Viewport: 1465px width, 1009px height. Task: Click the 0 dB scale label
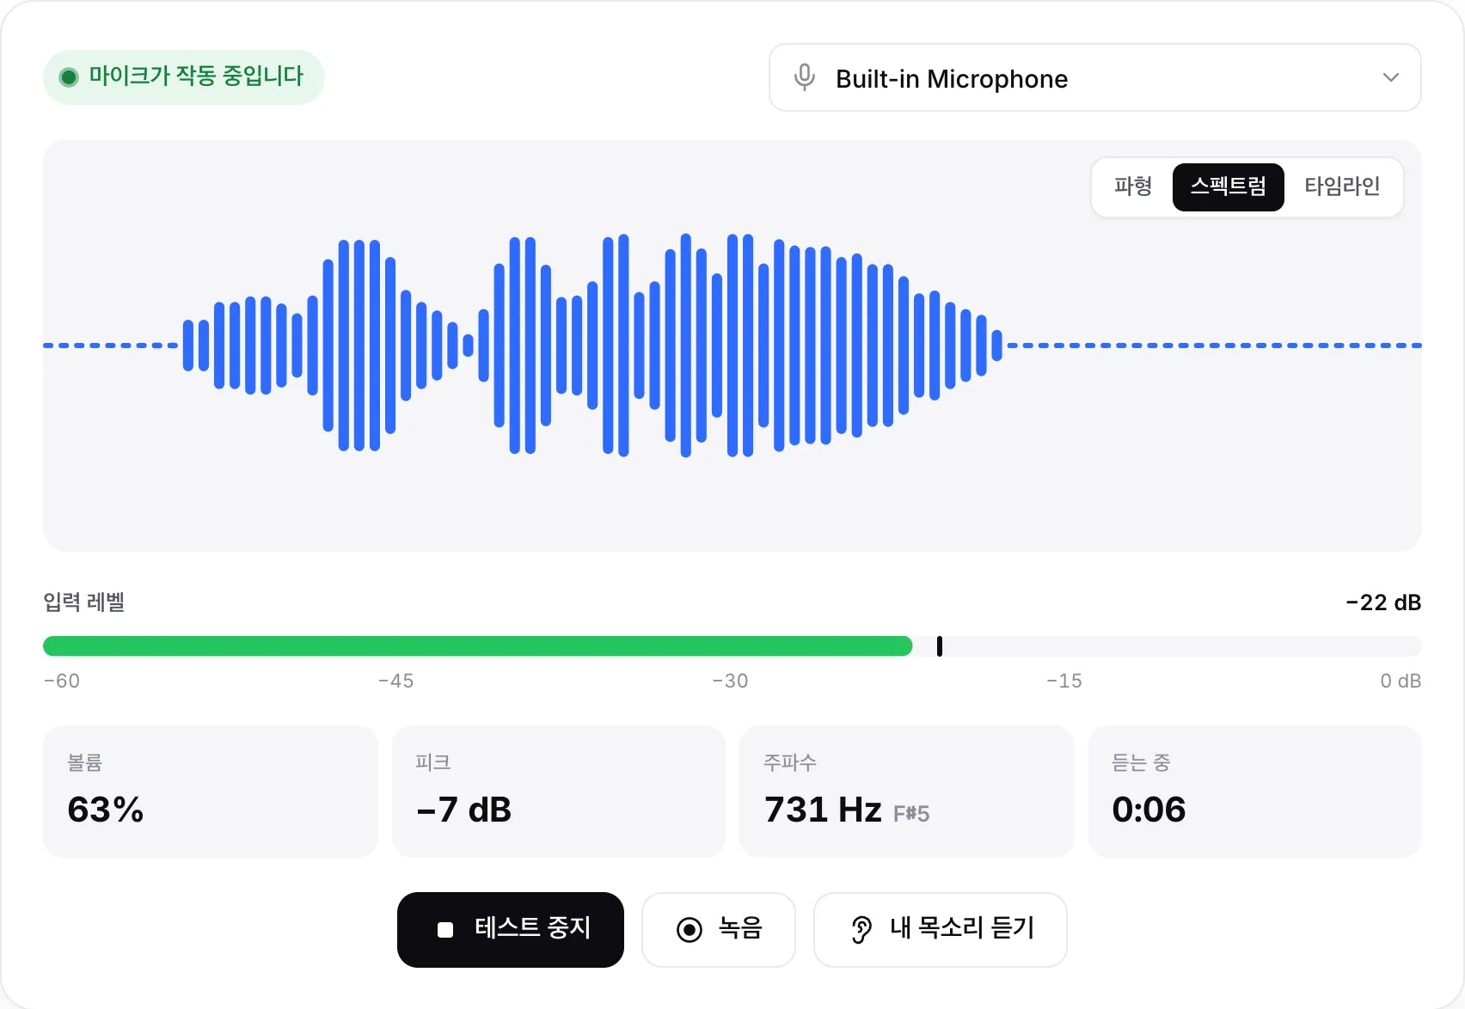tap(1401, 681)
